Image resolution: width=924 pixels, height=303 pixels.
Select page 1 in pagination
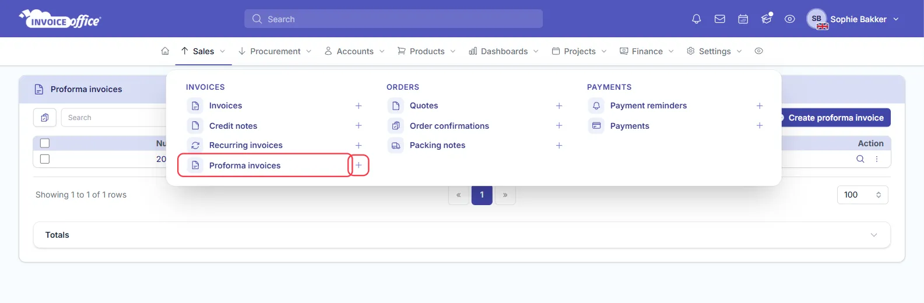482,195
